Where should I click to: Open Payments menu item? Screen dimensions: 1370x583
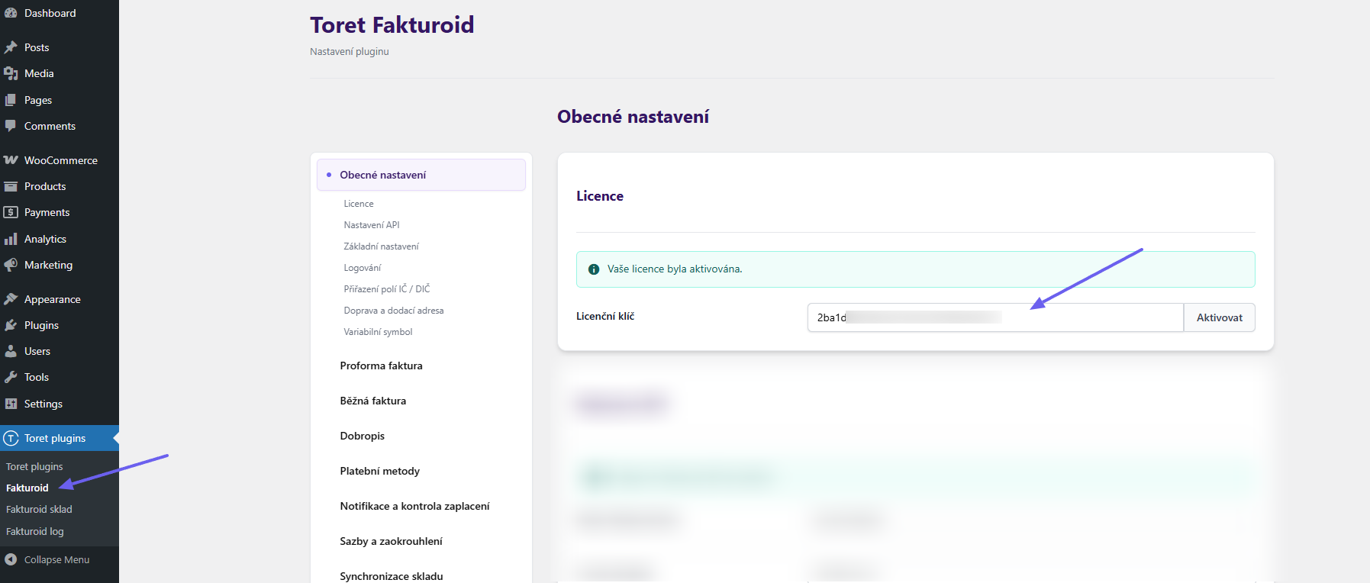[60, 212]
